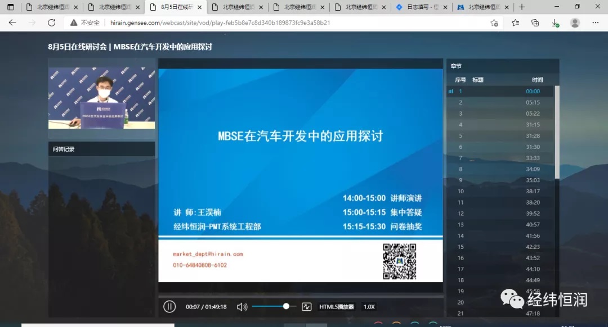Viewport: 608px width, 327px height.
Task: Pause the webcast video
Action: 169,307
